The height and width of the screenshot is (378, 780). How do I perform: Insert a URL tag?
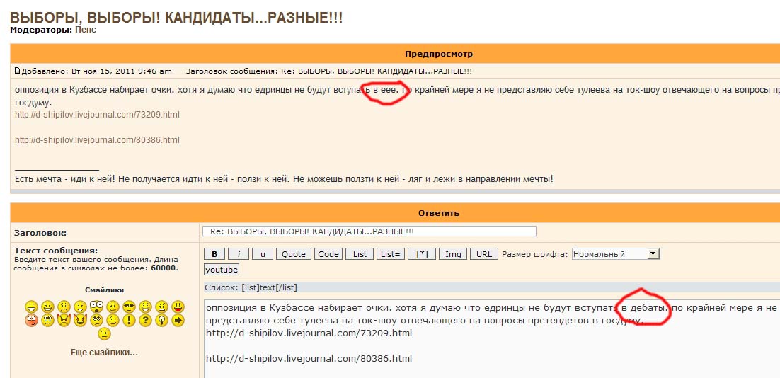tap(483, 254)
